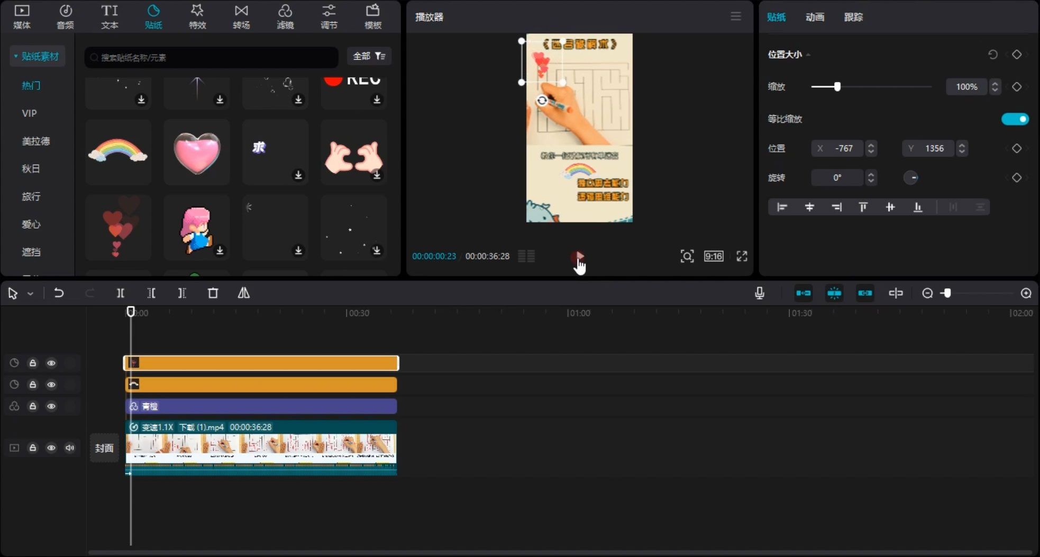
Task: Click the split clip tool in timeline toolbar
Action: [121, 293]
